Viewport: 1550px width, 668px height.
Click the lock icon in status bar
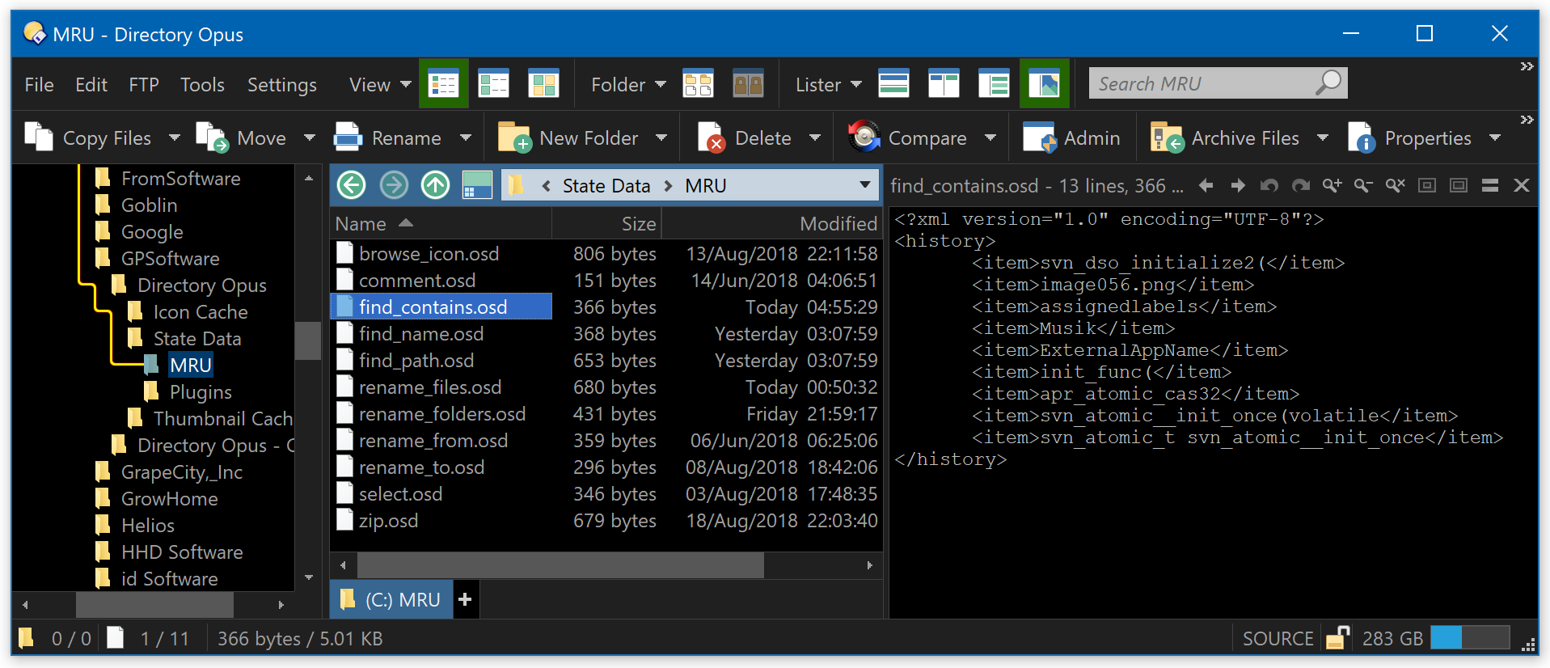pyautogui.click(x=1337, y=638)
